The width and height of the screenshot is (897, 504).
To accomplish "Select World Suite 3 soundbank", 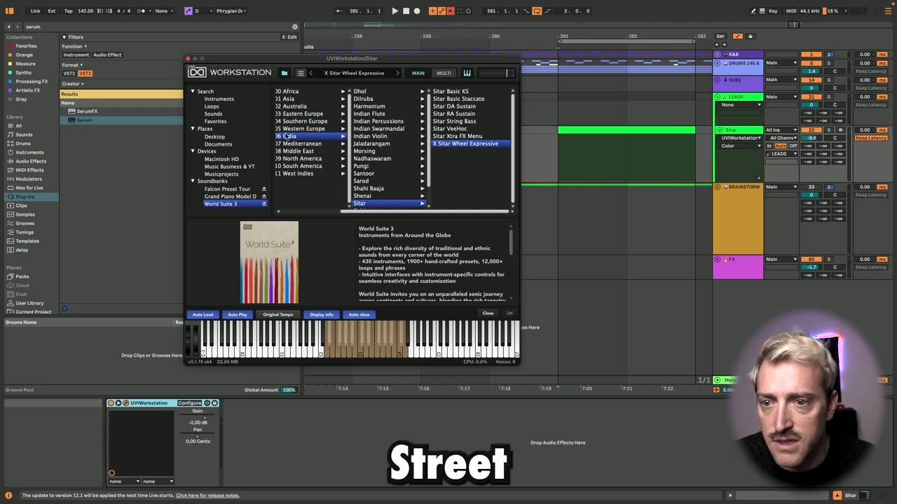I will click(x=235, y=204).
